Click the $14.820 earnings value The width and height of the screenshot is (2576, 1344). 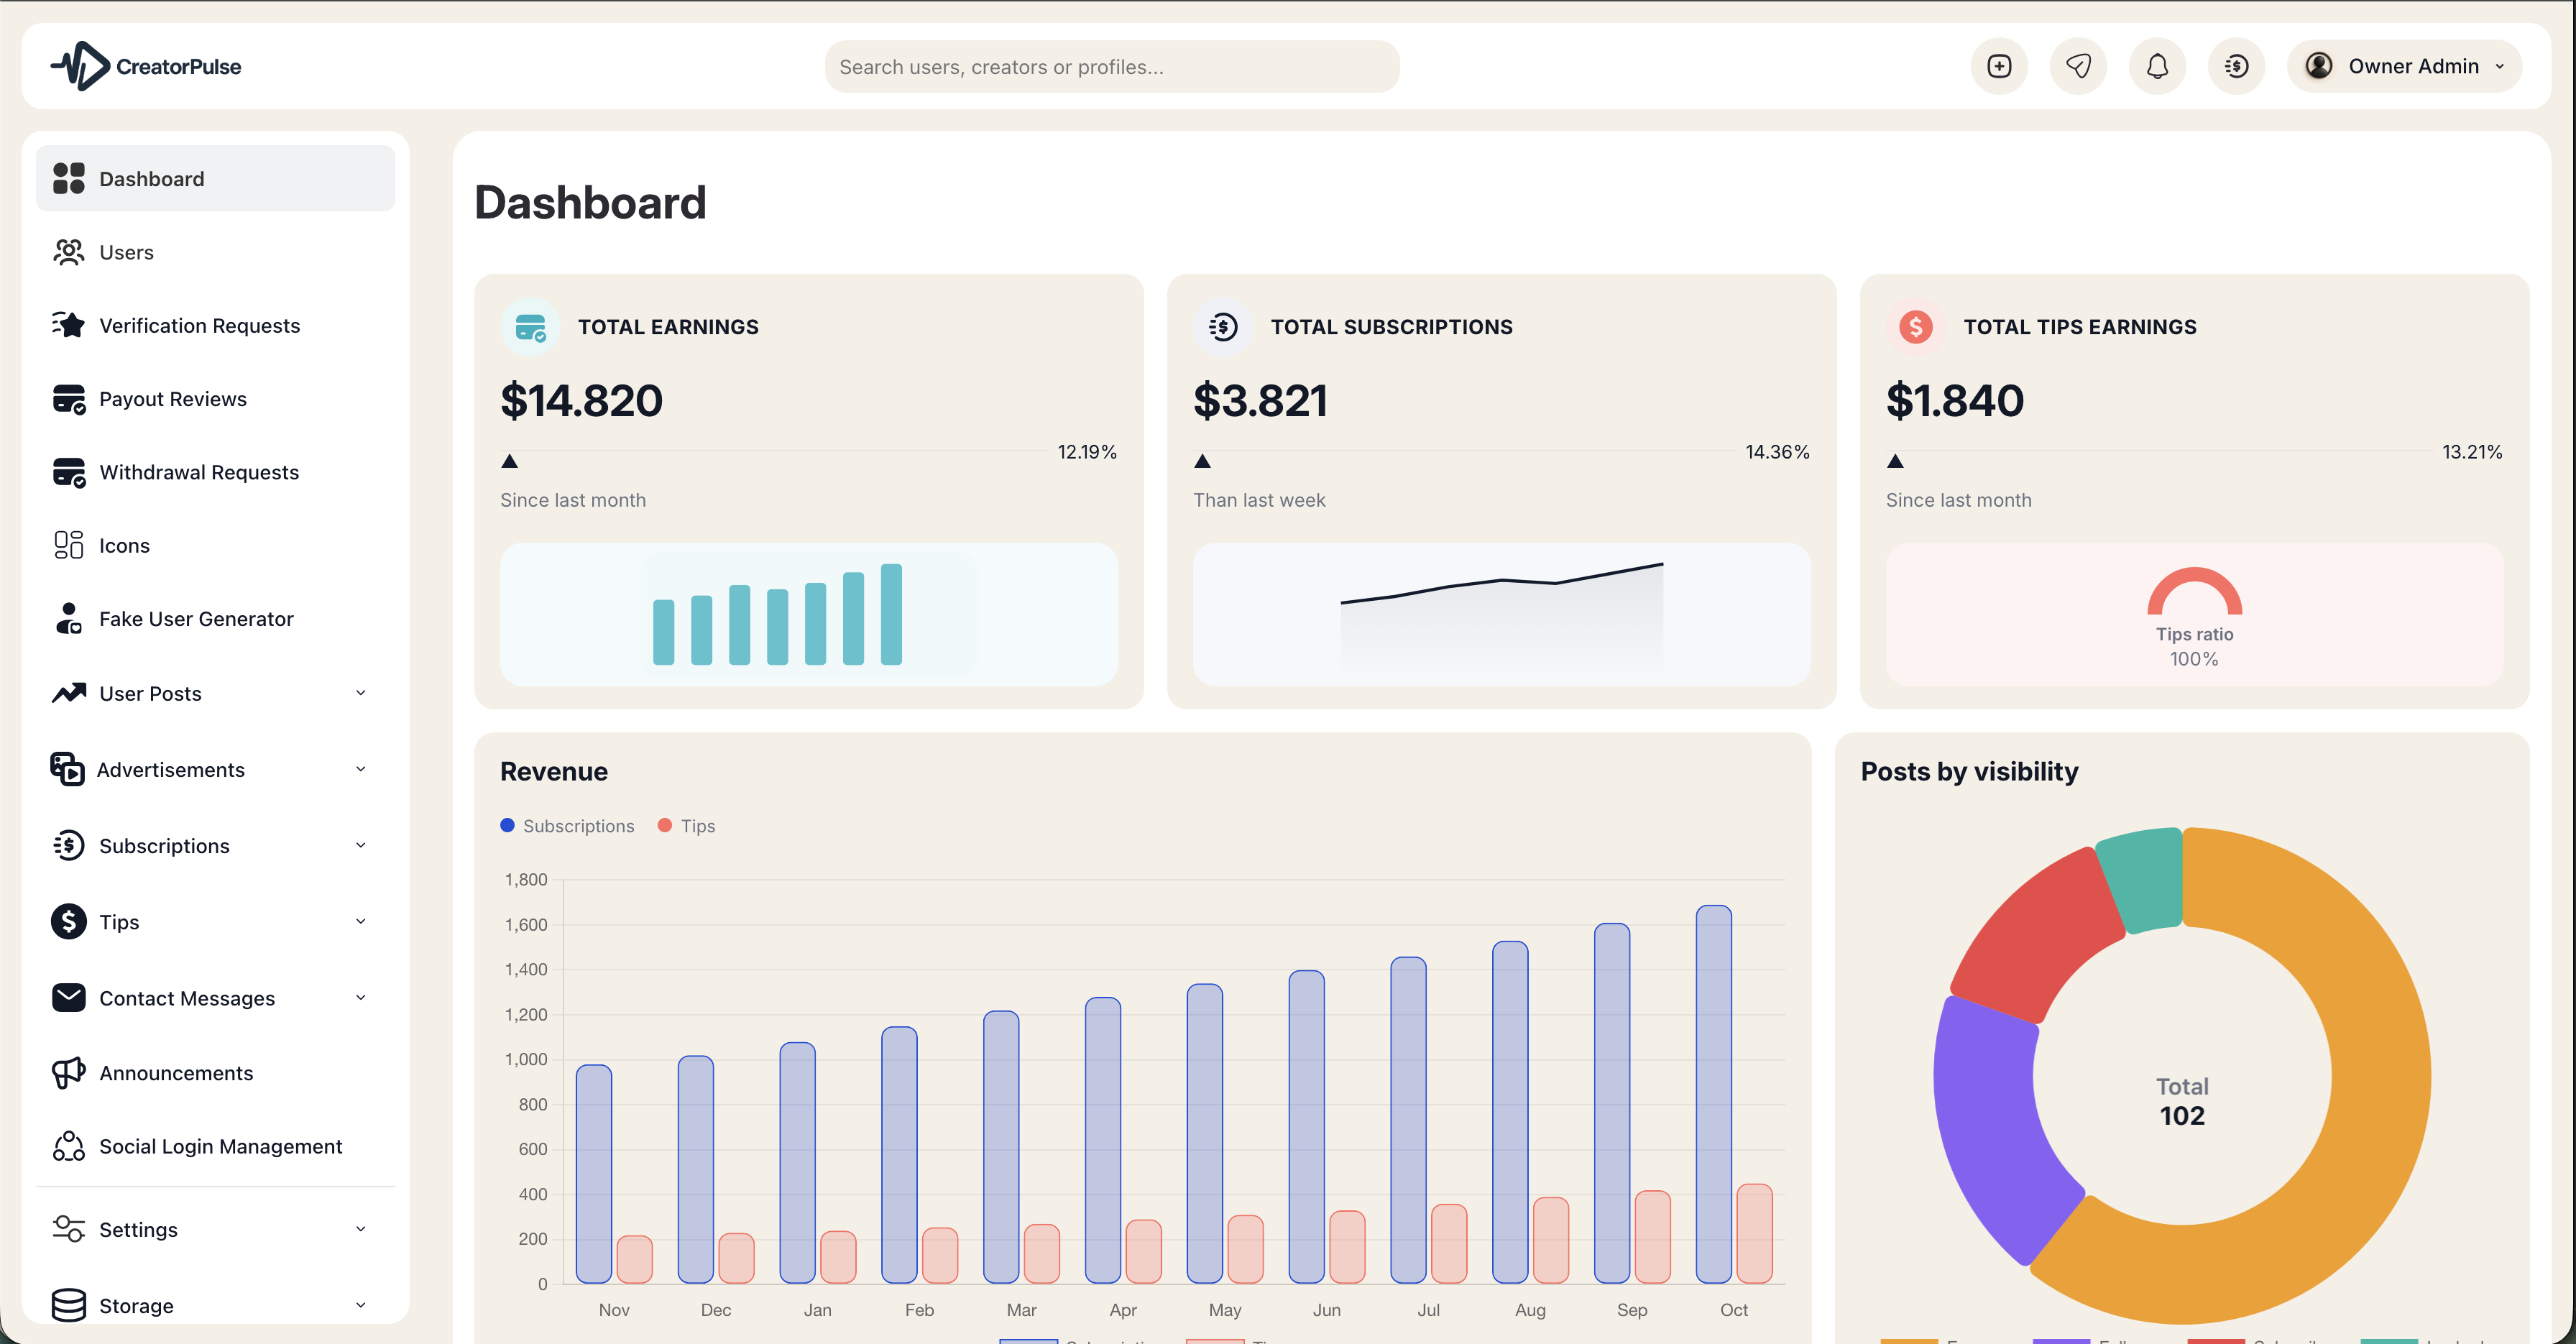click(x=581, y=401)
